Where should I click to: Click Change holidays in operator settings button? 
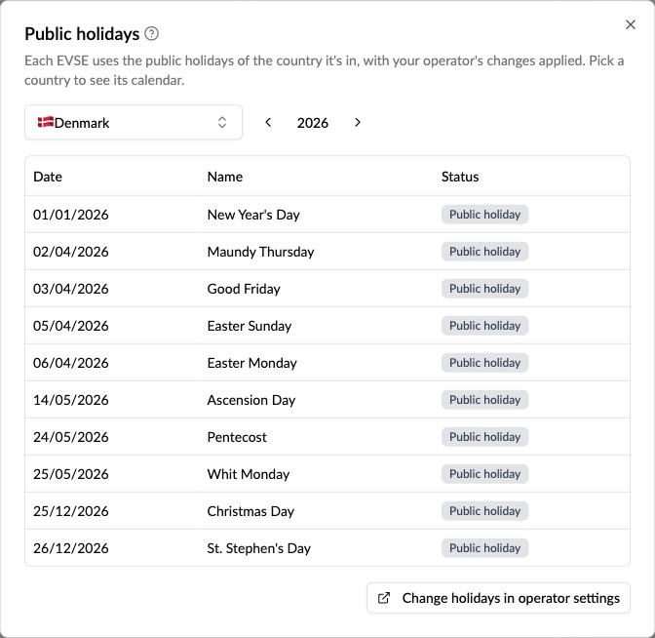498,598
